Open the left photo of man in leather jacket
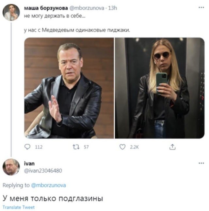The image size is (209, 211). tap(69, 88)
